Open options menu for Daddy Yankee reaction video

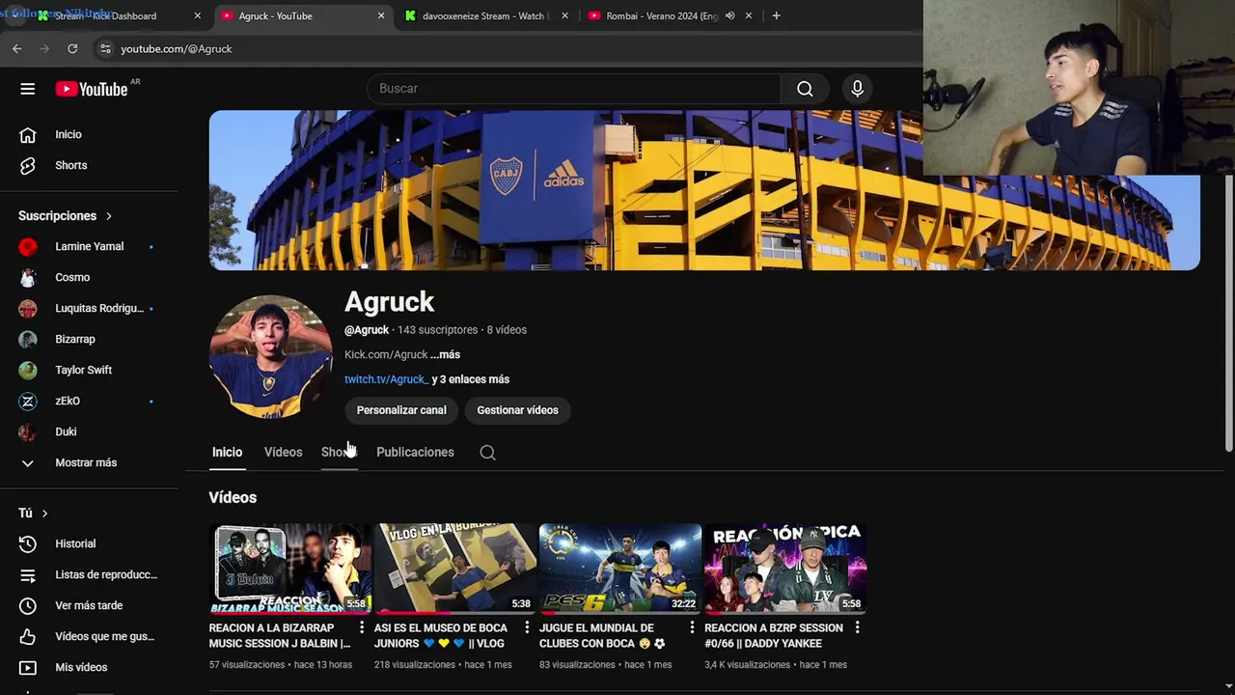point(857,627)
